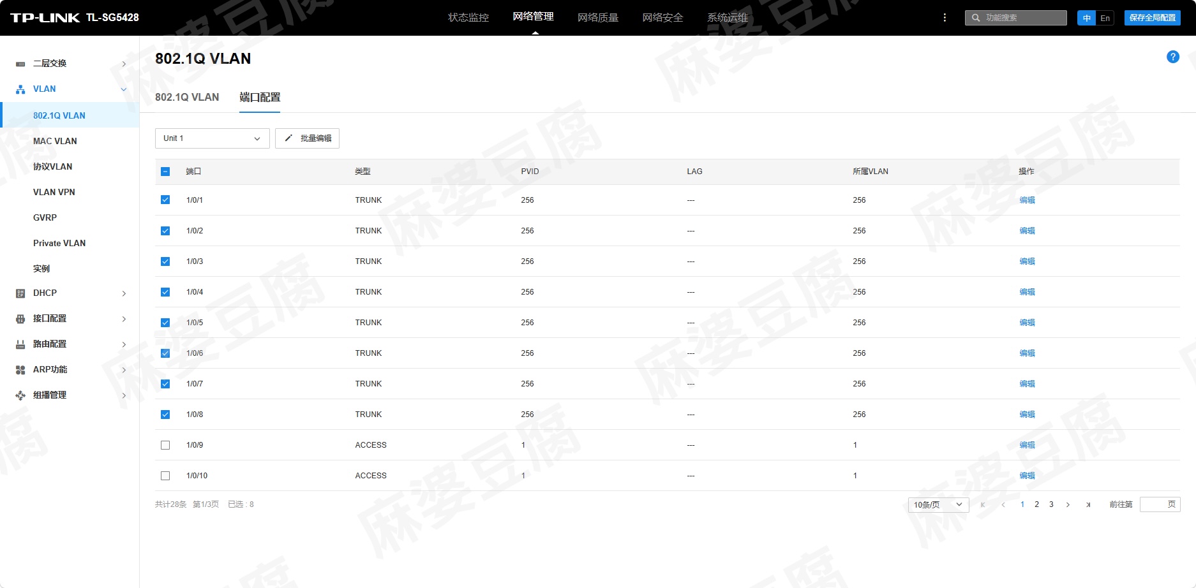Click the routing config sidebar icon
1196x588 pixels.
20,344
